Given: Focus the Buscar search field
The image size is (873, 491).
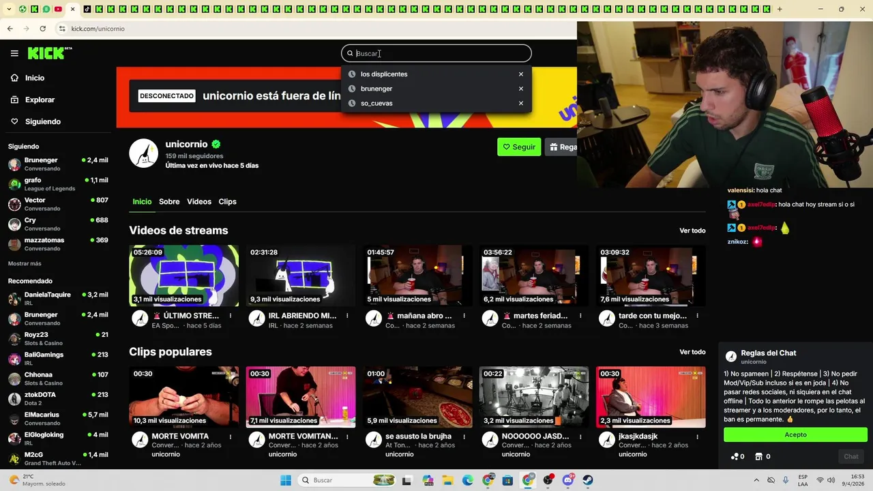Looking at the screenshot, I should (x=436, y=53).
